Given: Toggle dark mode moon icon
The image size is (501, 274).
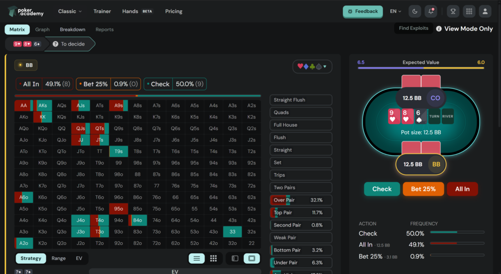Looking at the screenshot, I should (415, 11).
